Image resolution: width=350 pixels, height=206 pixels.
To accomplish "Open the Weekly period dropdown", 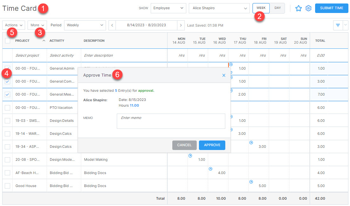I will 85,25.
